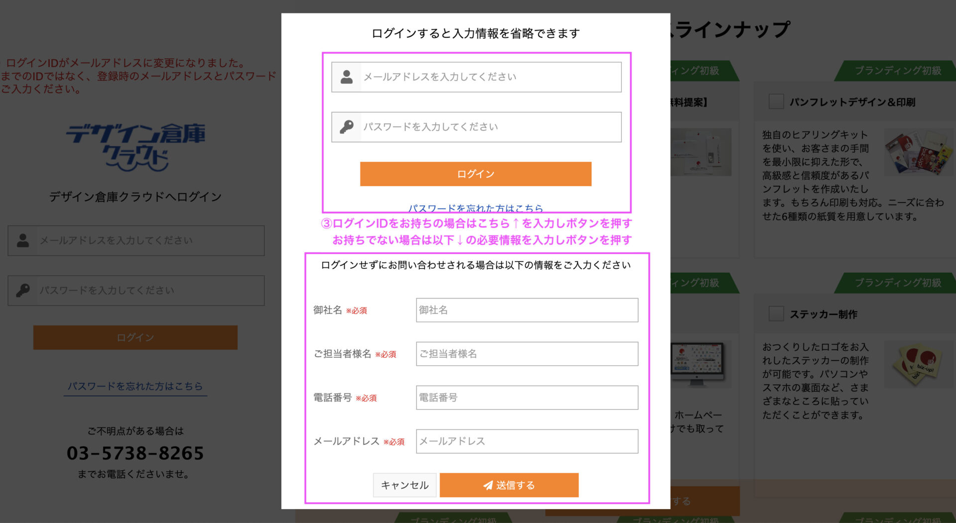Viewport: 956px width, 523px height.
Task: Click the 御社名 text field
Action: coord(527,310)
